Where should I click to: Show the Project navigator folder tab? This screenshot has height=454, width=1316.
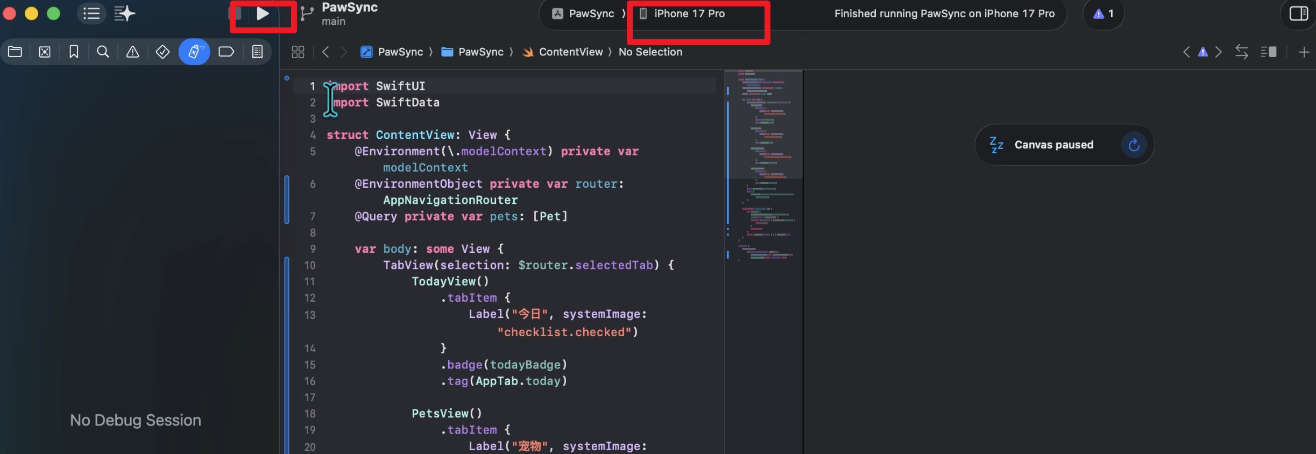(x=15, y=52)
